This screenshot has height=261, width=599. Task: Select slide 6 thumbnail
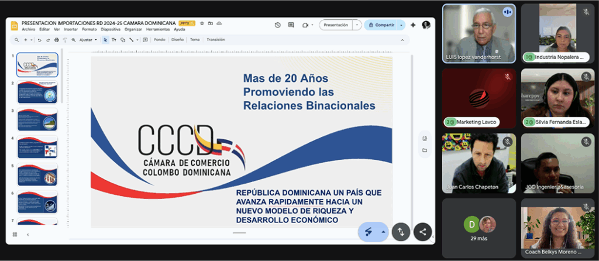[37, 202]
